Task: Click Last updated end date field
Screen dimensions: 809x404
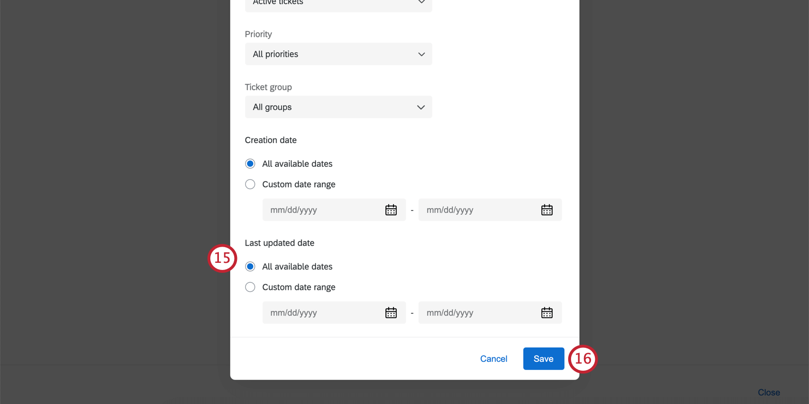Action: 478,313
